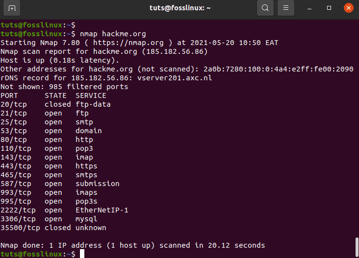Click the 110/tcp port entry
359x258 pixels.
(16, 148)
